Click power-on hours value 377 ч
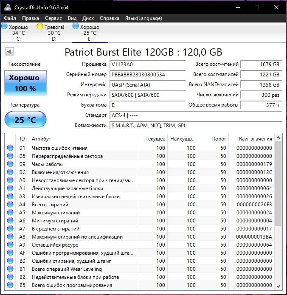 coord(262,105)
